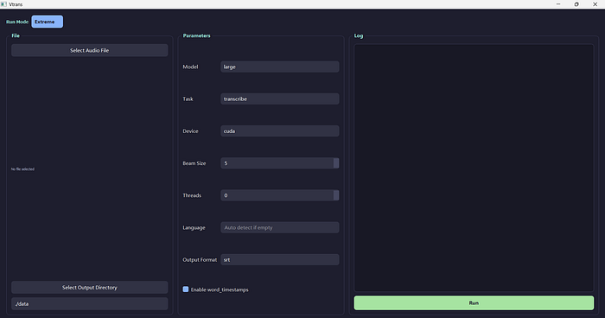Click the Parameters group title
The height and width of the screenshot is (318, 605).
coord(197,35)
